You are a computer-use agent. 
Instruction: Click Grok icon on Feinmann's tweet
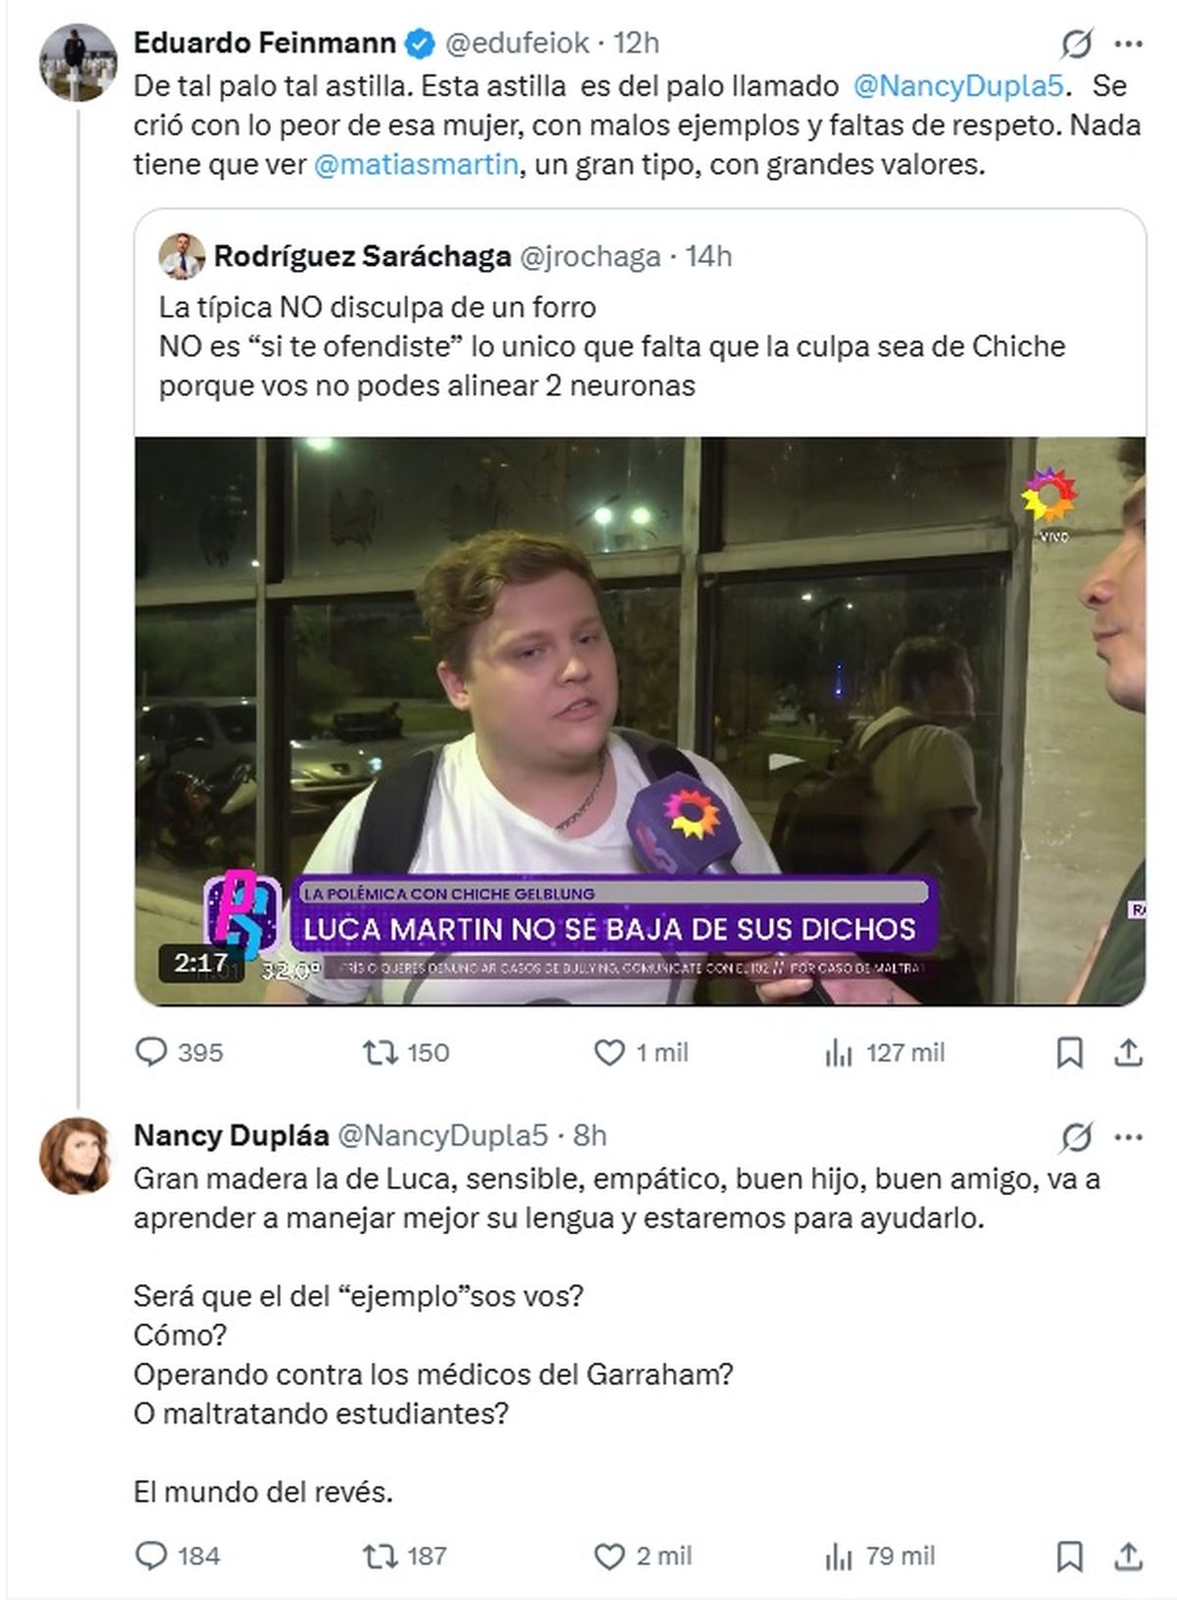[1076, 43]
